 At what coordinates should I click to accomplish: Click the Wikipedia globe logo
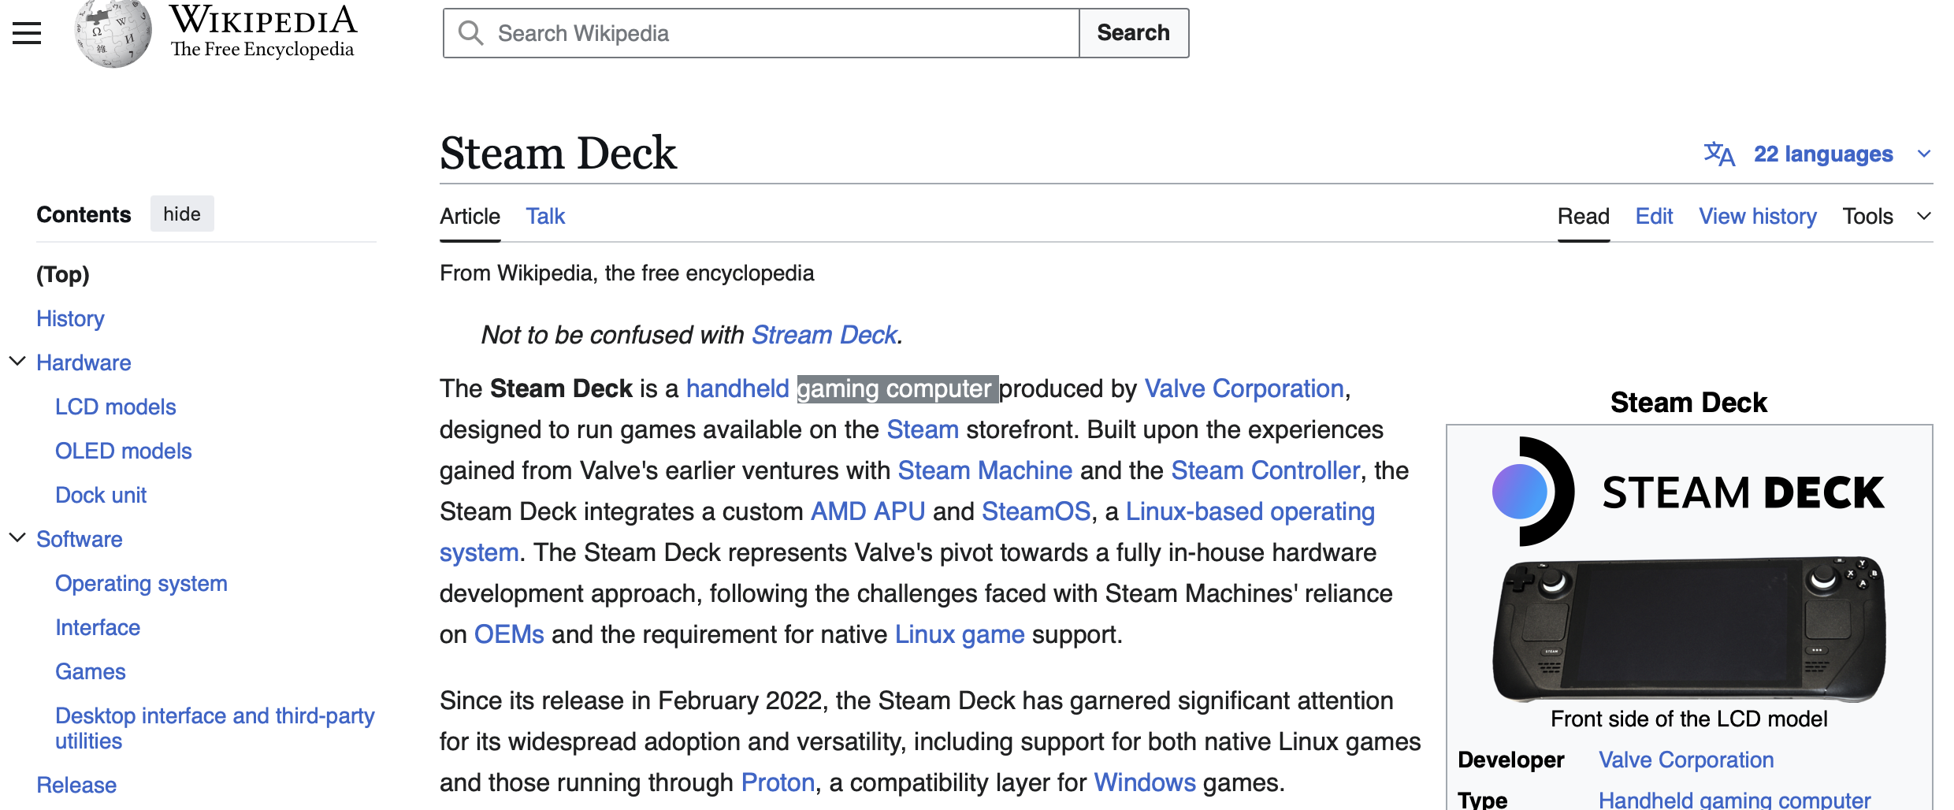(x=113, y=34)
